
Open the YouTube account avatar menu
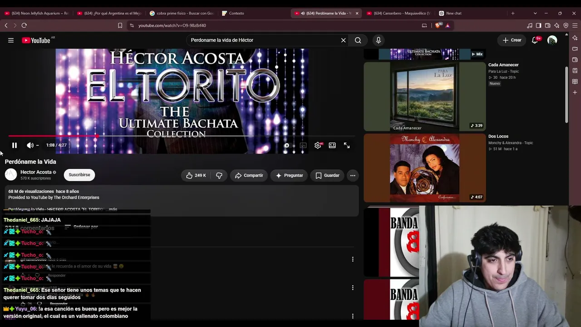552,40
